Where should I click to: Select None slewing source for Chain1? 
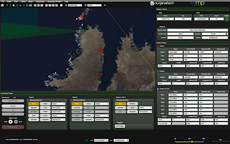pos(34,104)
